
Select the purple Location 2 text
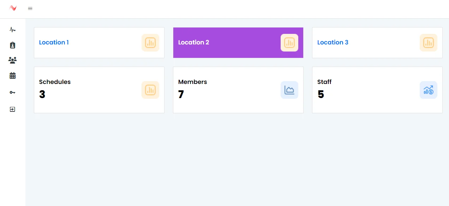(x=193, y=42)
